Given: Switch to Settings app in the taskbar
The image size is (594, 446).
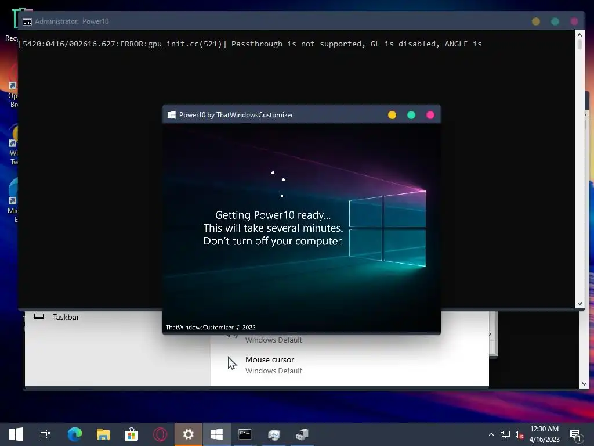Looking at the screenshot, I should pos(189,434).
